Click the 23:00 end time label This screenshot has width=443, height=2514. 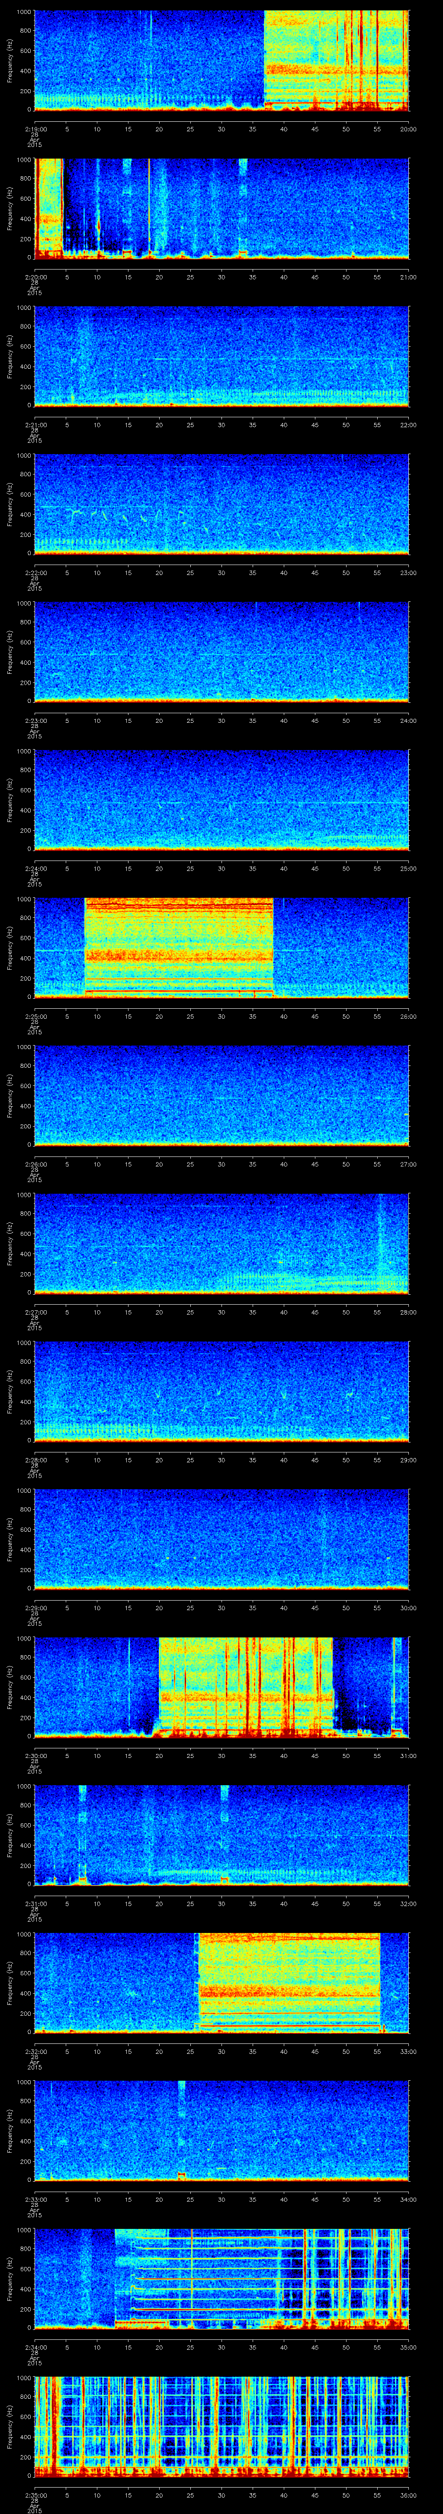[x=408, y=573]
